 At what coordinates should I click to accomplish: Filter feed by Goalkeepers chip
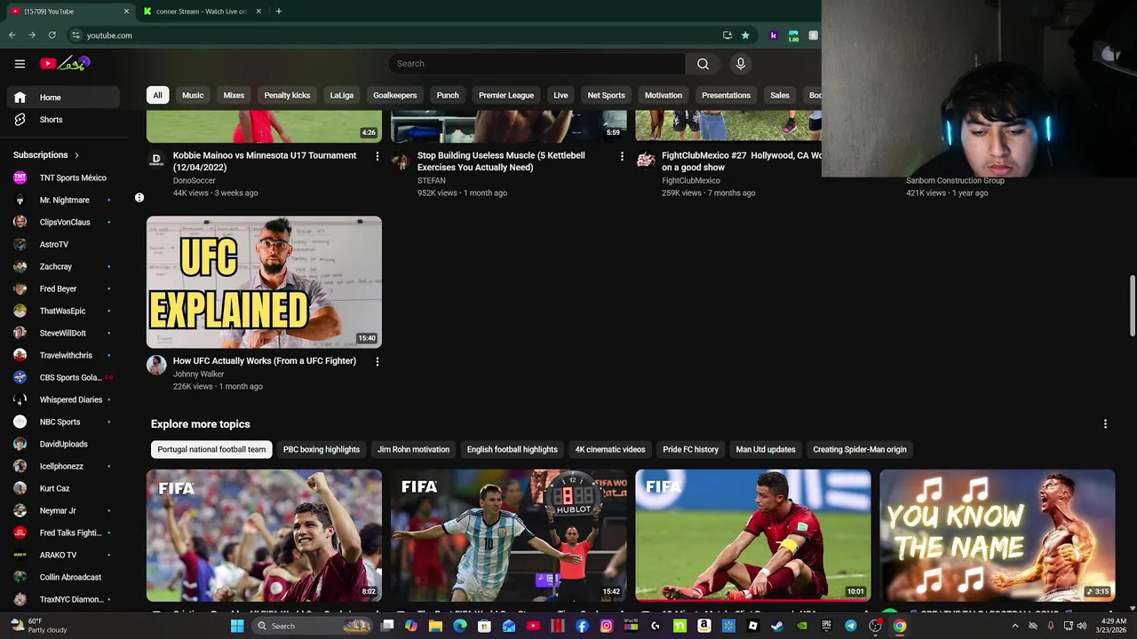tap(394, 95)
